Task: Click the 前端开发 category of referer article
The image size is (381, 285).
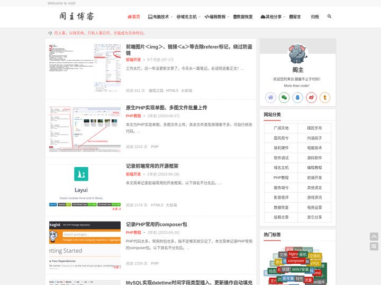Action: point(133,60)
